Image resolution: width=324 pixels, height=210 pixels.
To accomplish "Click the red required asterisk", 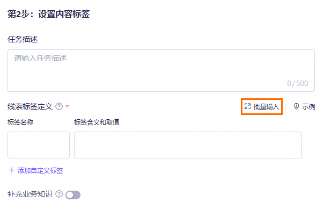I will click(x=67, y=106).
